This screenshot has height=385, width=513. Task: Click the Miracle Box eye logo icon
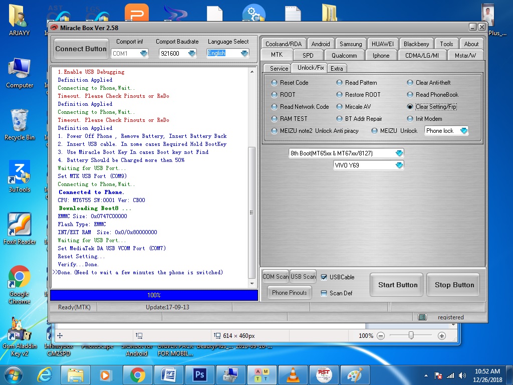pyautogui.click(x=54, y=28)
